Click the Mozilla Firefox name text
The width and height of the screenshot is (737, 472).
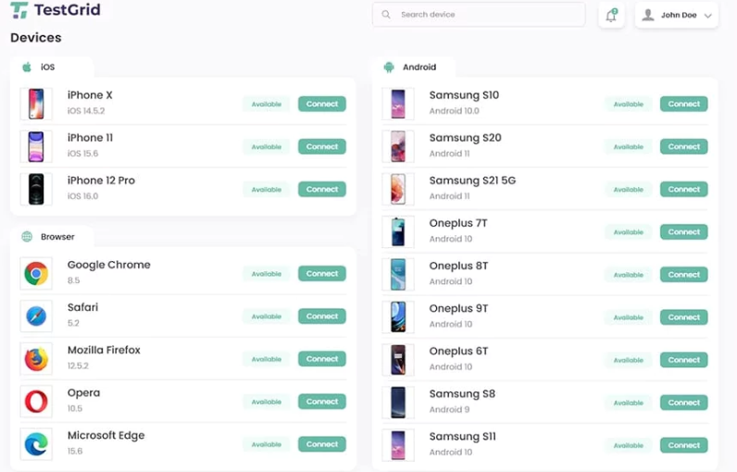coord(104,350)
